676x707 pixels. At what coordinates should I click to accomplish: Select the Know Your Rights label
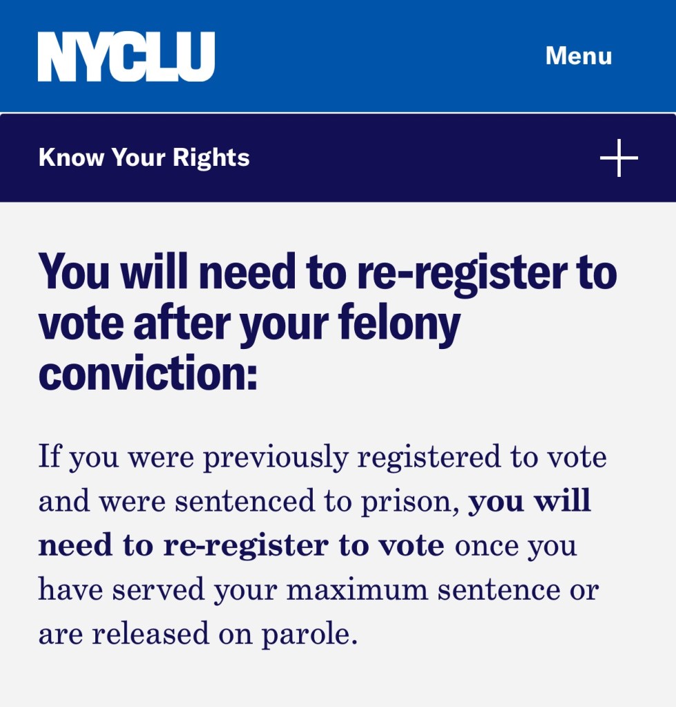pyautogui.click(x=144, y=158)
